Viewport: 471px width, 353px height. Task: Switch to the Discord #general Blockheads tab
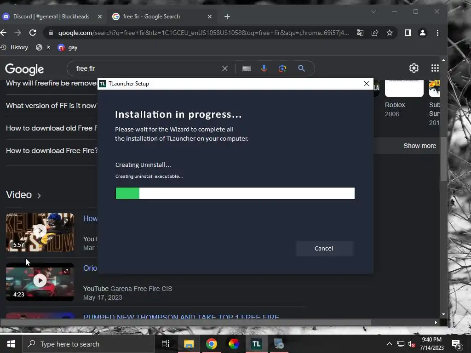pos(51,17)
